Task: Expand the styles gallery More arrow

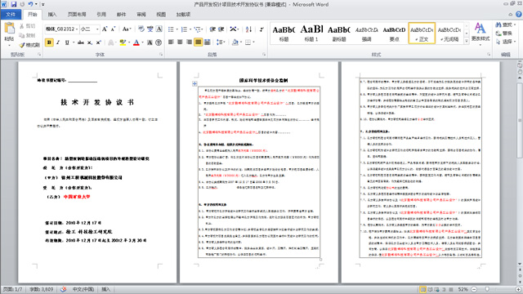Action: (467, 41)
